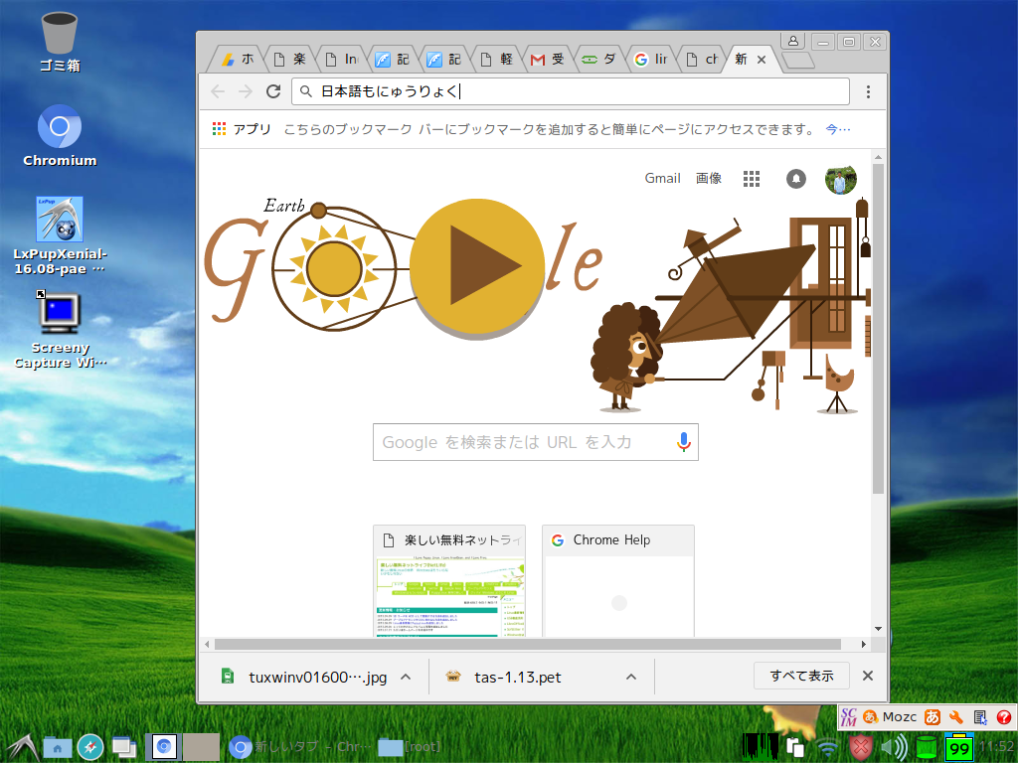Switch to the tab labeled In
Screen dimensions: 1018x763
coord(341,59)
